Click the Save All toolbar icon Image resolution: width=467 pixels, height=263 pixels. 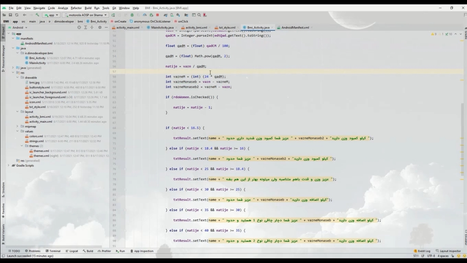click(x=10, y=15)
